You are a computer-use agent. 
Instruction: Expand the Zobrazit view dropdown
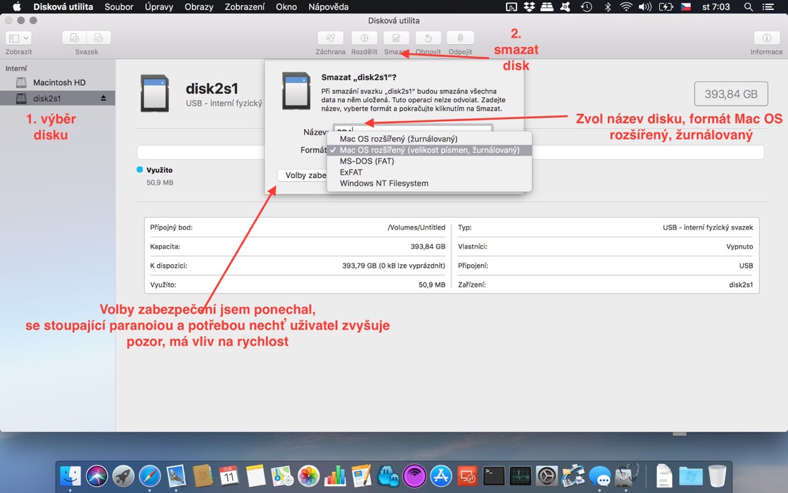(18, 38)
